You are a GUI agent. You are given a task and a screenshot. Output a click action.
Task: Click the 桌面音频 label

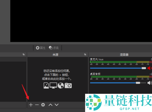95,74
